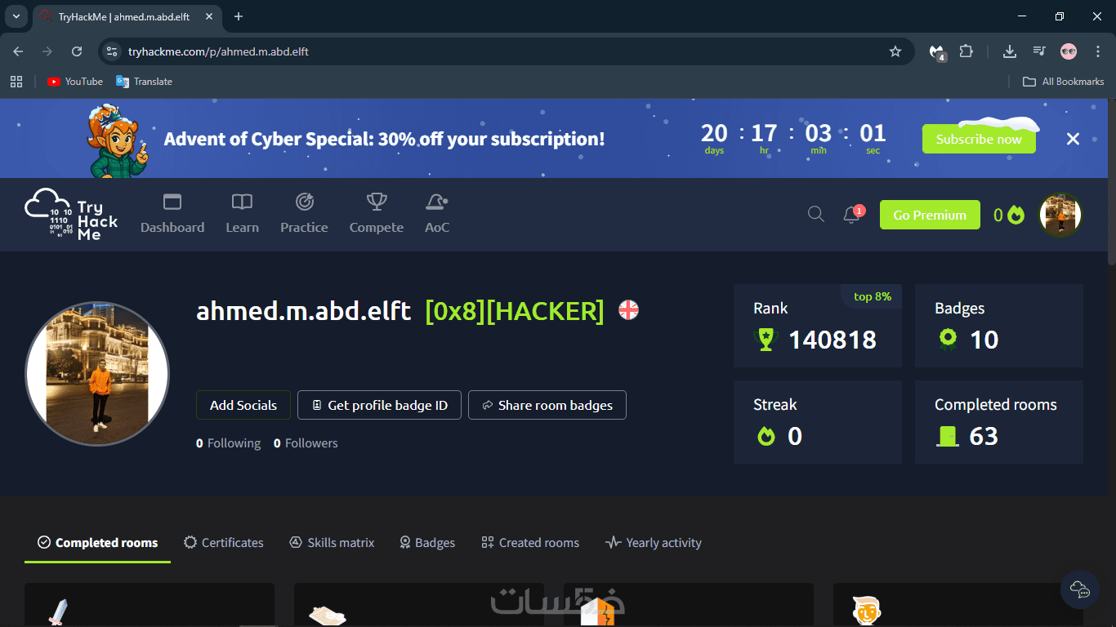Open the All Bookmarks folder
1116x627 pixels.
pos(1064,82)
